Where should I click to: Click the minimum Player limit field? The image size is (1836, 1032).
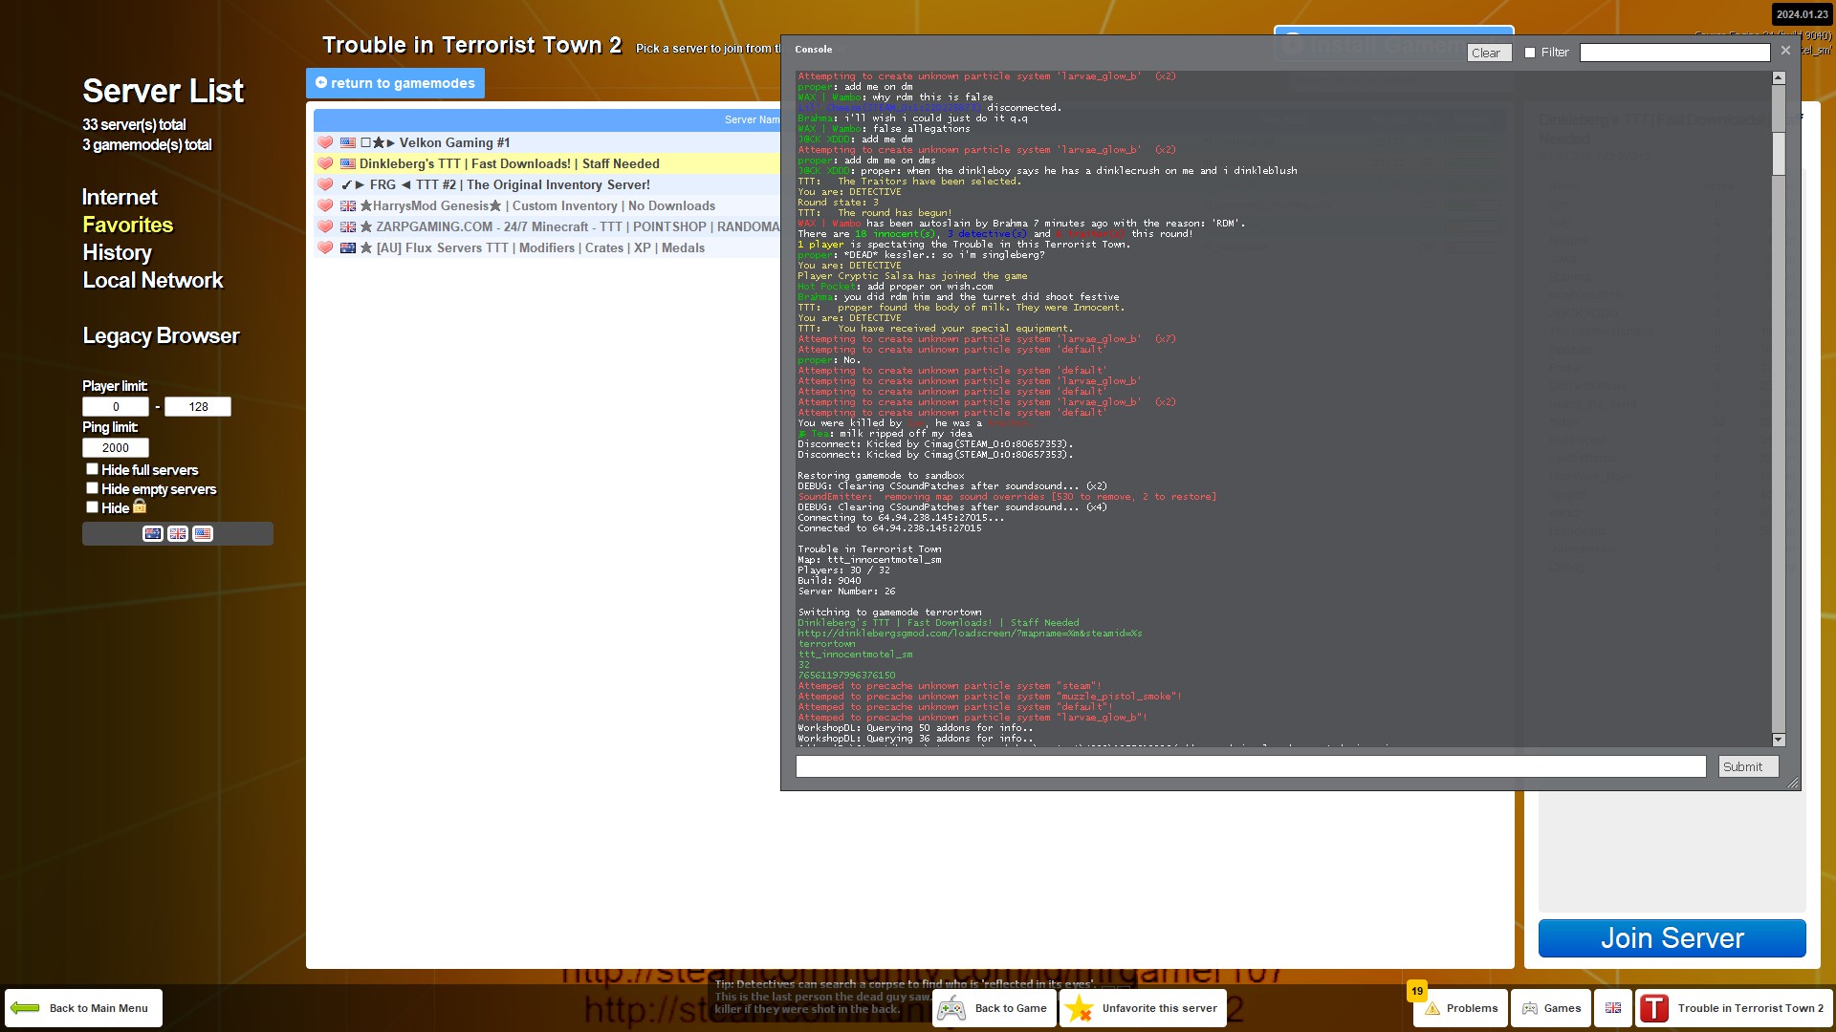[116, 406]
